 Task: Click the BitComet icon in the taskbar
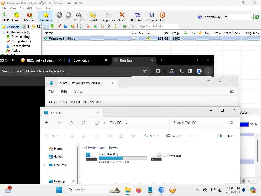(x=173, y=190)
